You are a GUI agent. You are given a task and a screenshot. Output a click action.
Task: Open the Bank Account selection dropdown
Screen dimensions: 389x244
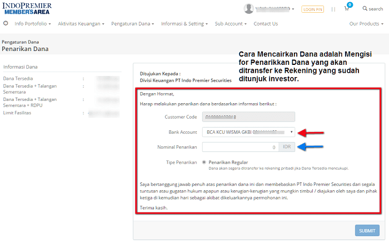tap(248, 132)
